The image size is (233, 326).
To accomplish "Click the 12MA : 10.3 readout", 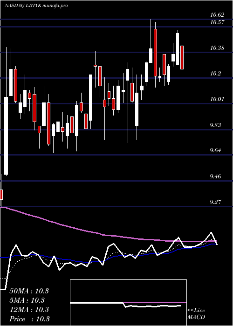I will click(29, 310).
